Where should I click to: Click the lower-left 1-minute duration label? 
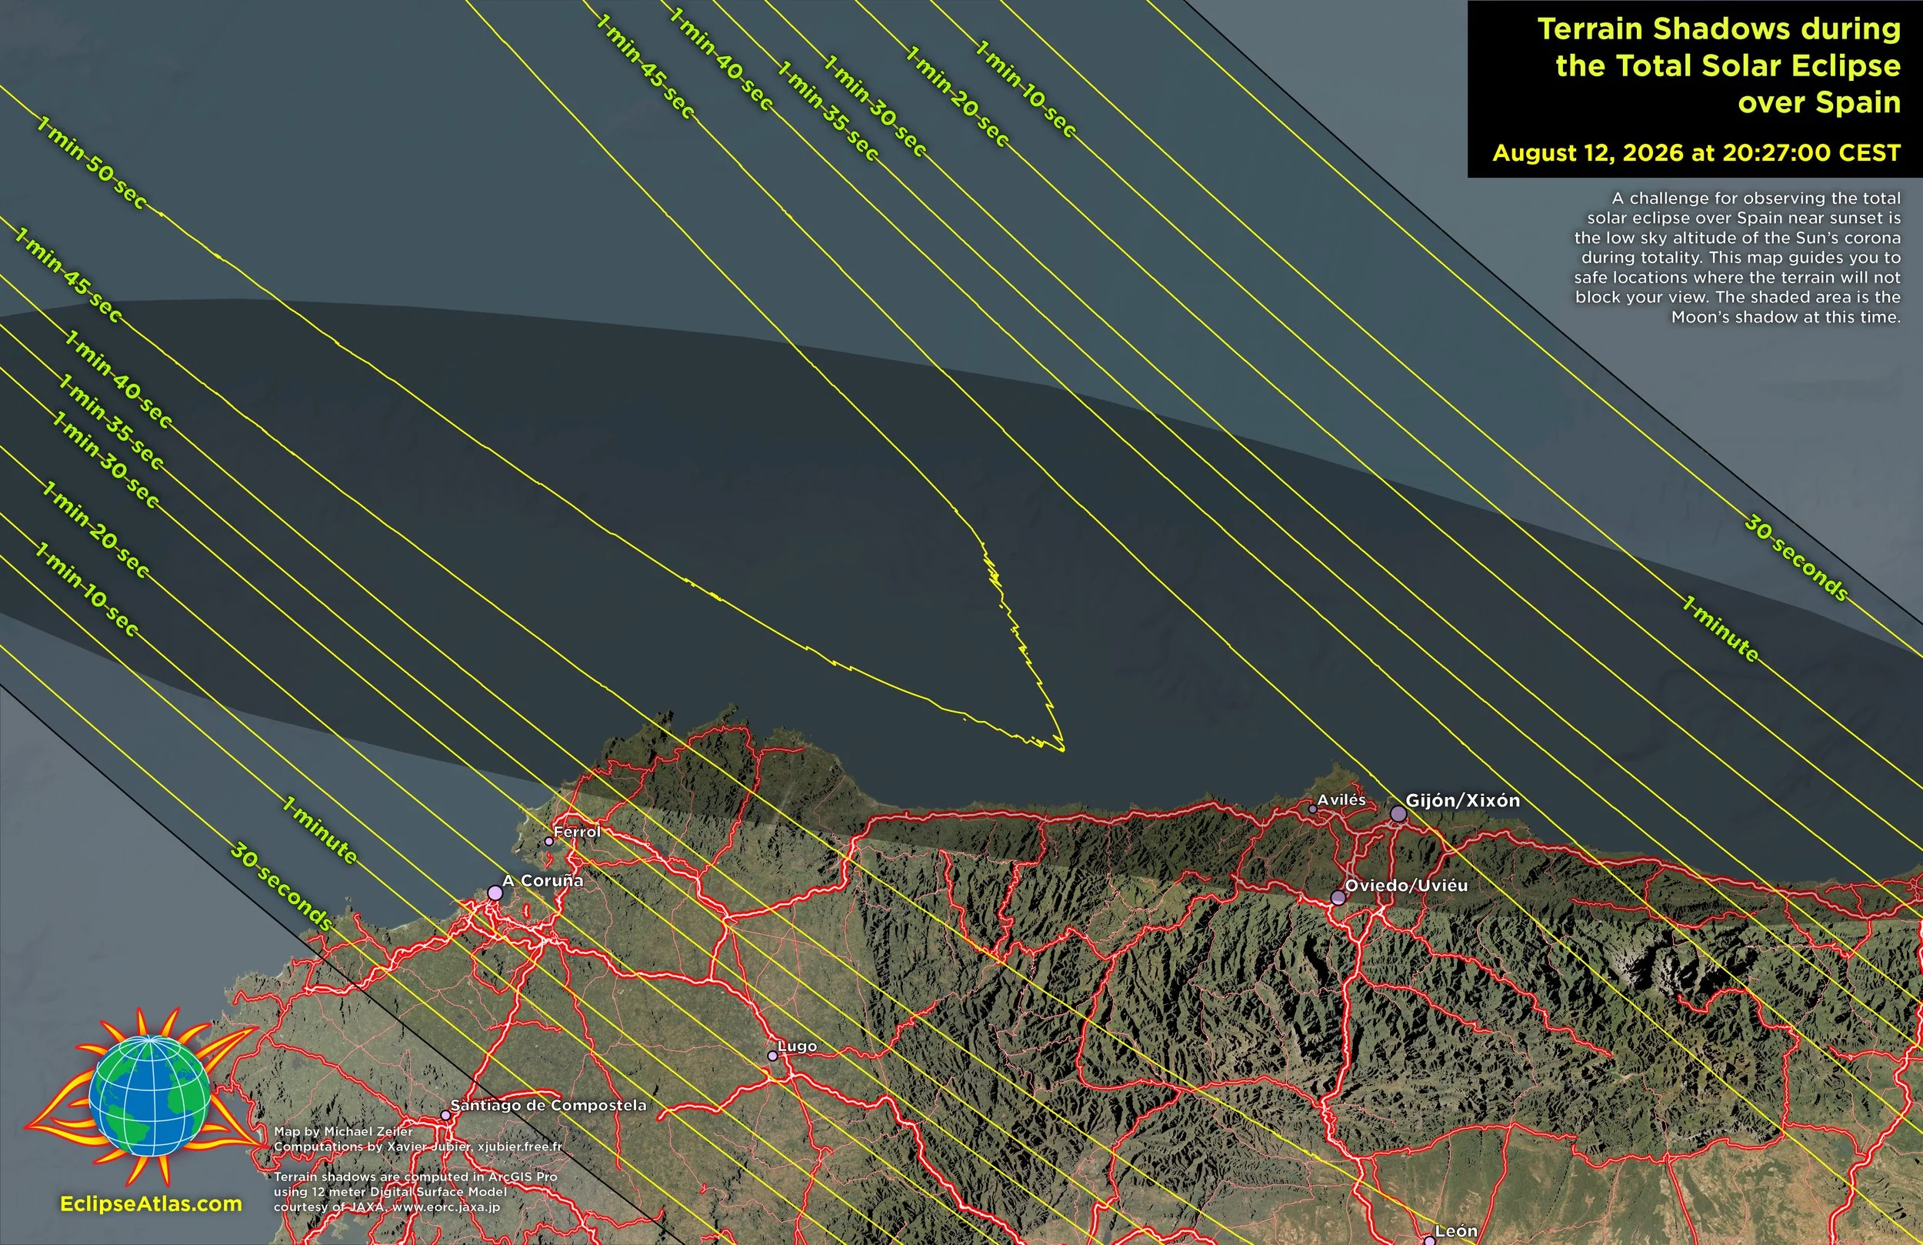pos(319,830)
